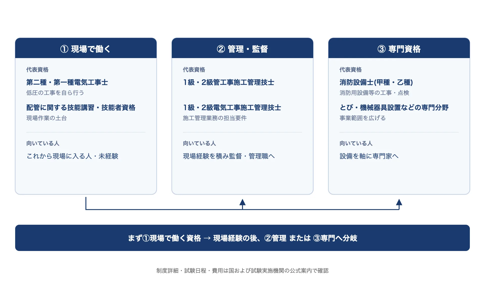Viewport: 485px width, 303px height.
Task: Select とび・機械器具設置などの専門分野 heading
Action: pyautogui.click(x=394, y=108)
